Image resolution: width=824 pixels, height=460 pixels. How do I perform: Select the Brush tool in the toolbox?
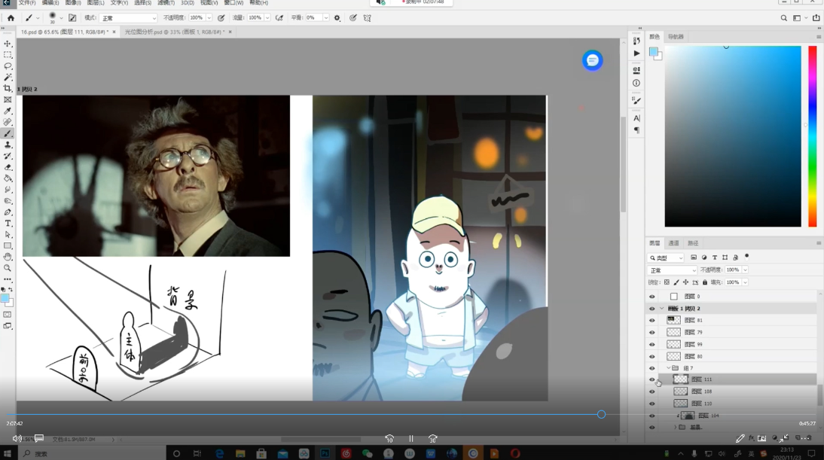(x=8, y=133)
